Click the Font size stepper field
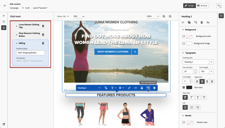Image resolution: width=225 pixels, height=128 pixels. pos(190,72)
